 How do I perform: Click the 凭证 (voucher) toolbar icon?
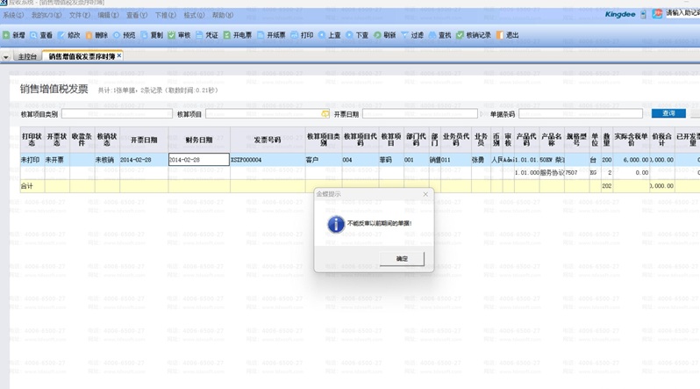[199, 35]
